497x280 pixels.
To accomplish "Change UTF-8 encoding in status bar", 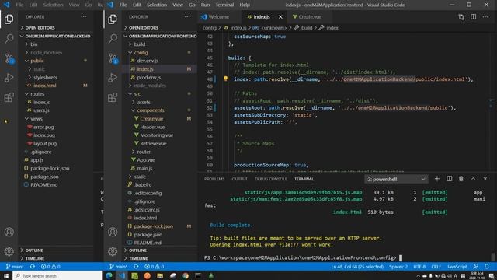I will [419, 267].
